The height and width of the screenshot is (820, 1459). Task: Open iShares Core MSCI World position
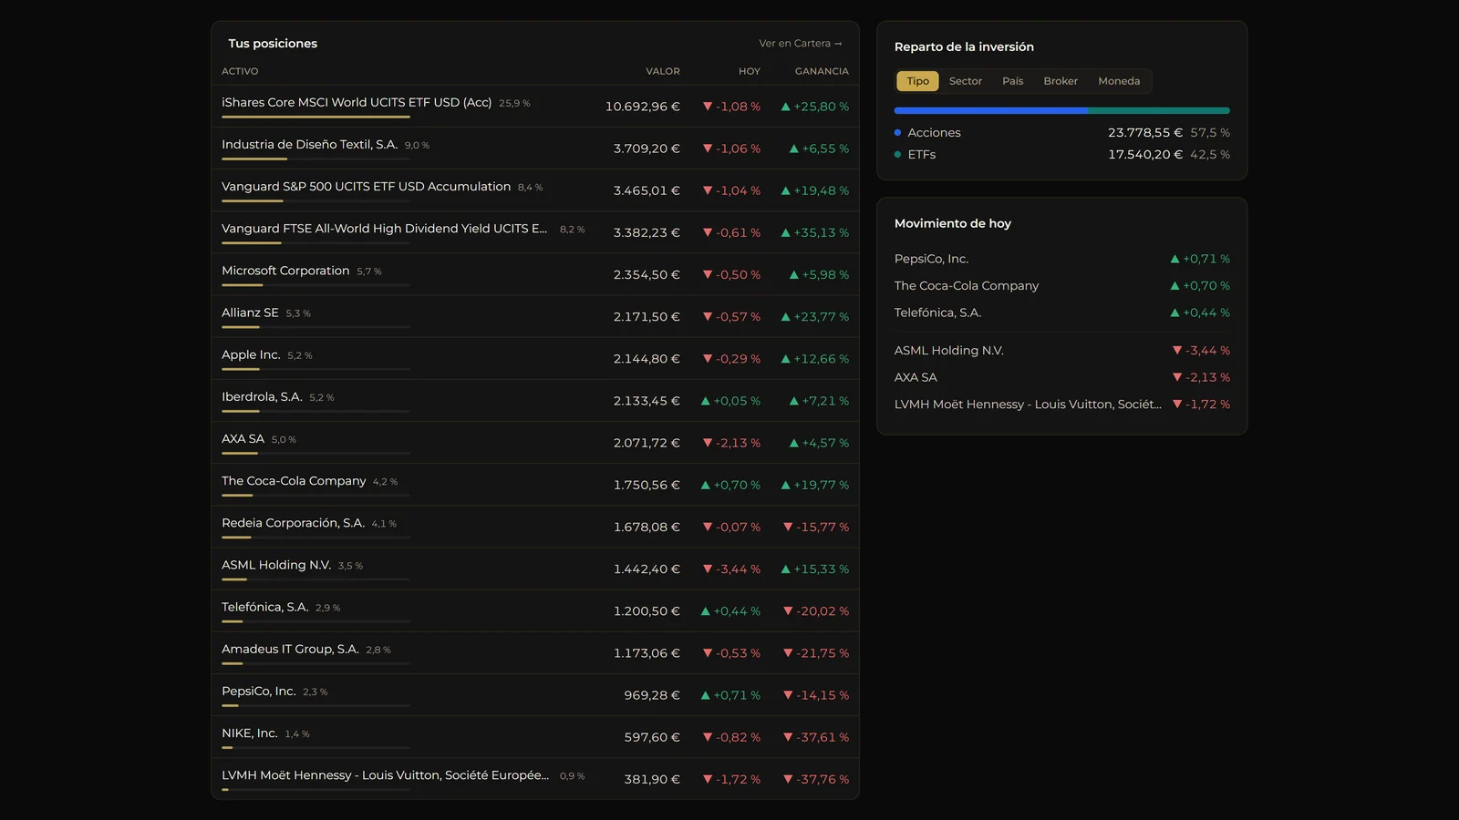535,107
